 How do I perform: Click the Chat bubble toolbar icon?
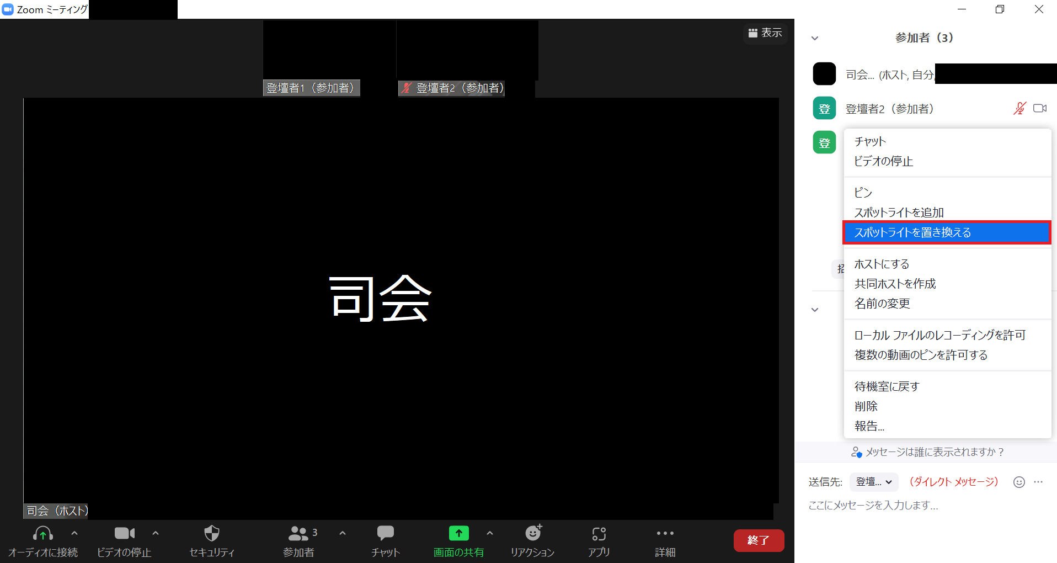[385, 534]
